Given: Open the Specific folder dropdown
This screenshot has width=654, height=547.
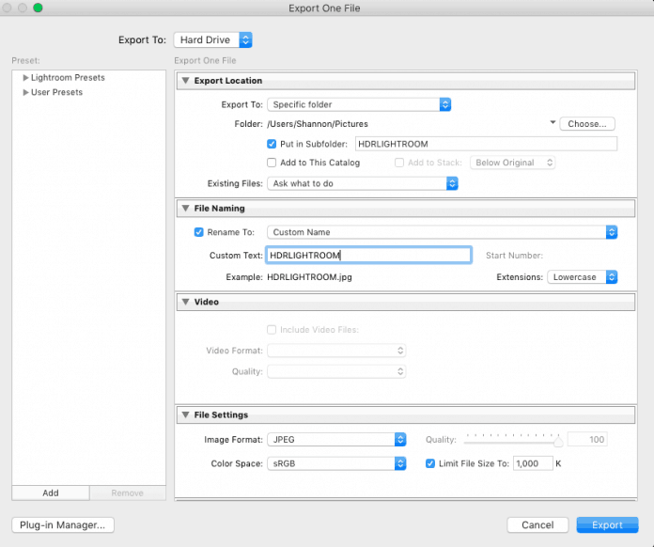Looking at the screenshot, I should coord(359,104).
